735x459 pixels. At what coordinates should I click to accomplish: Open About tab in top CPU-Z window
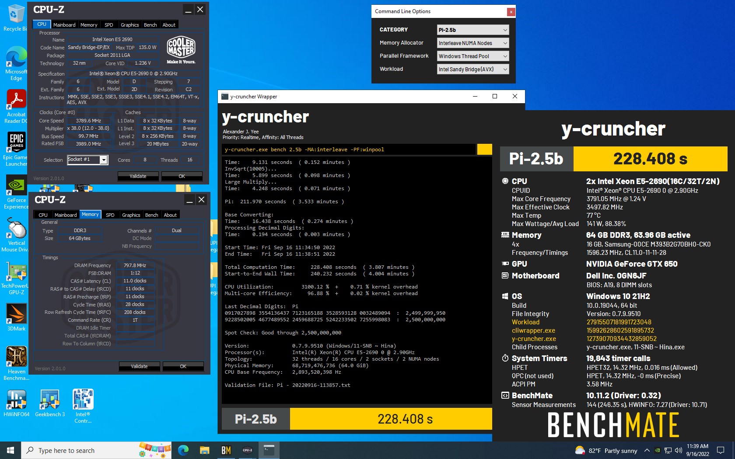tap(169, 25)
